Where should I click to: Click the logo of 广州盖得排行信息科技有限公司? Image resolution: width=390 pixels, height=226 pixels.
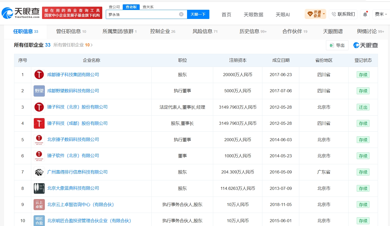tap(39, 172)
